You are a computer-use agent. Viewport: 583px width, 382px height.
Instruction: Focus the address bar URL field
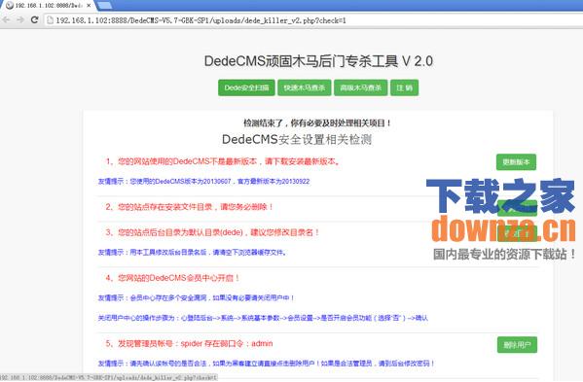[x=200, y=20]
